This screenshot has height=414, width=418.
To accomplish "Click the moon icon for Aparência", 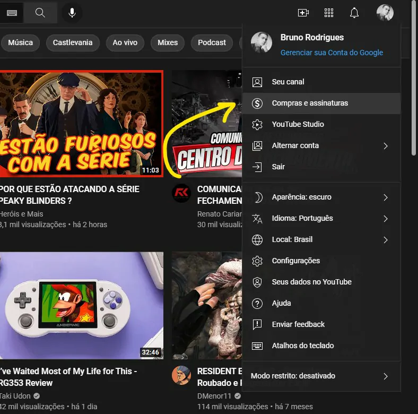I will 258,197.
